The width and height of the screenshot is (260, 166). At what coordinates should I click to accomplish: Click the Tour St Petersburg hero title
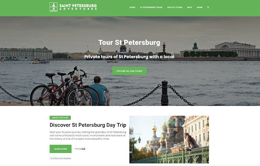click(129, 42)
